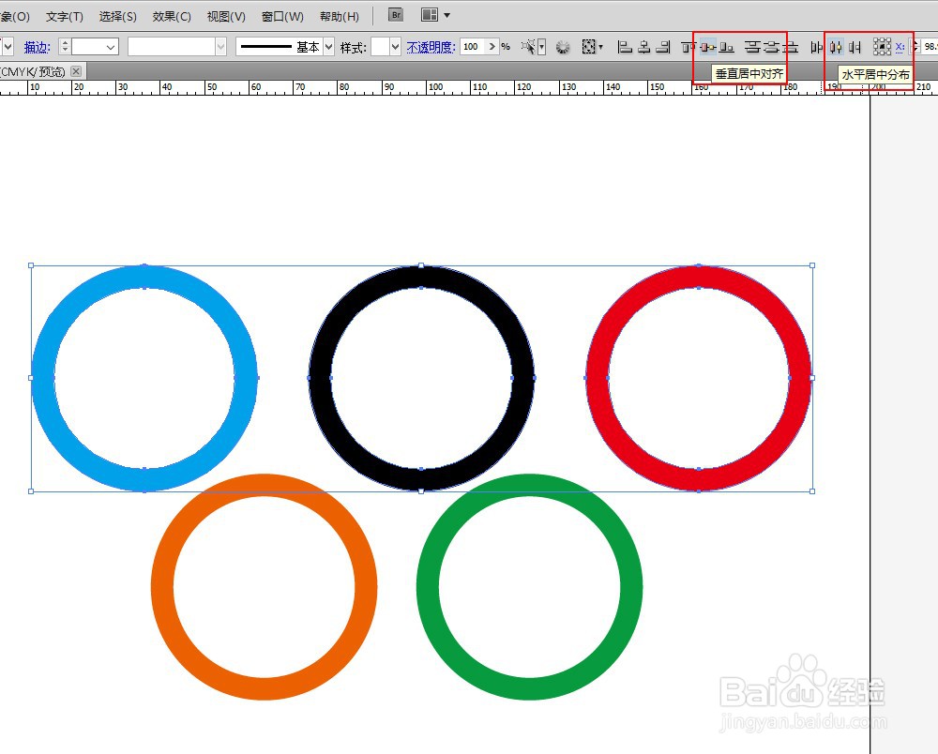Close the CMYK/预览 document tab
This screenshot has width=938, height=754.
point(76,71)
